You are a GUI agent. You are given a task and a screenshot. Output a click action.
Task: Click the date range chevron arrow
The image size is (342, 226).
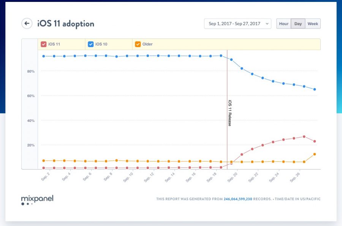[x=267, y=24]
